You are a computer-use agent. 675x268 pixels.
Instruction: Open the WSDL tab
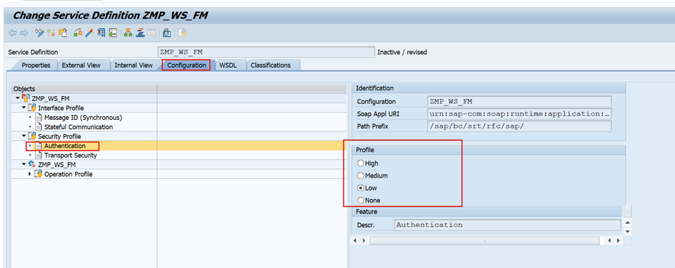point(228,66)
